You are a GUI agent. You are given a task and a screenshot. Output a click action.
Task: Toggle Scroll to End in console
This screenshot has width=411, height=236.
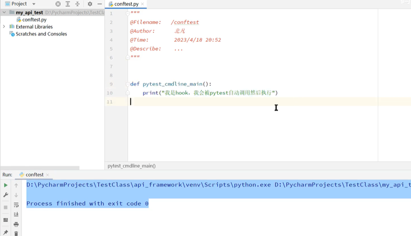pyautogui.click(x=16, y=214)
